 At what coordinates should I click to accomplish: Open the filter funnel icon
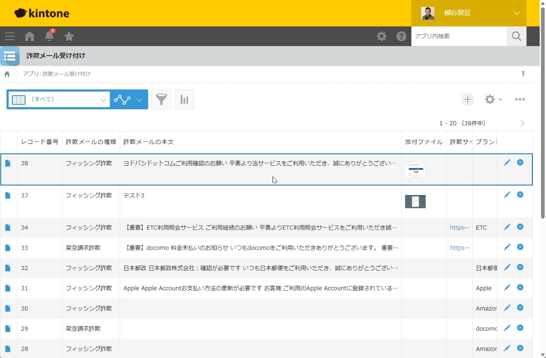coord(161,99)
